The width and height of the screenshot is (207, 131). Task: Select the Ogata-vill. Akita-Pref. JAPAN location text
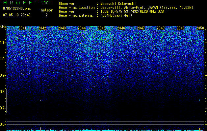(x=147, y=8)
